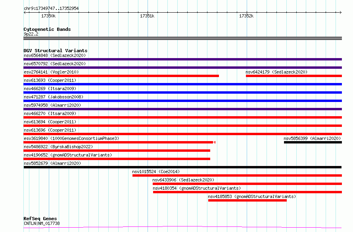Click the red bar of esv3619840

click(119, 142)
